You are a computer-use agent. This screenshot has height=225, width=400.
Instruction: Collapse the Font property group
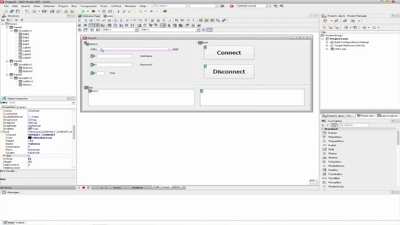tap(2, 132)
